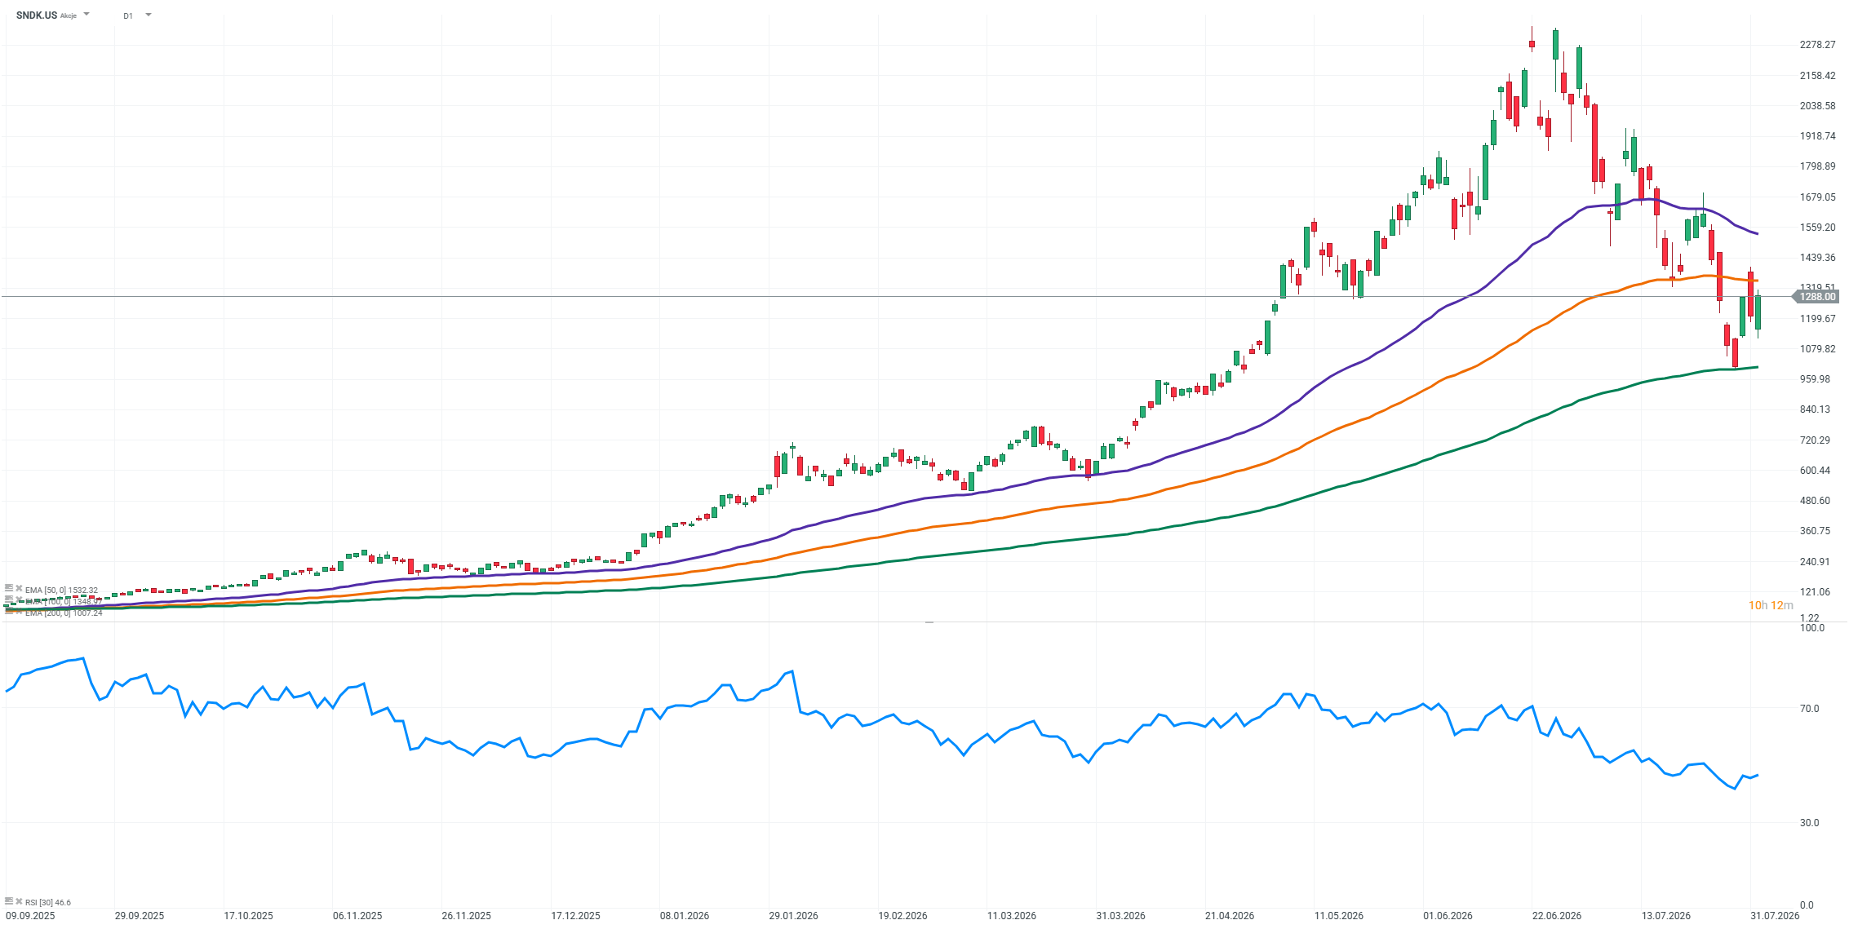Click the 240.91 price axis label
The image size is (1849, 929).
click(1817, 562)
